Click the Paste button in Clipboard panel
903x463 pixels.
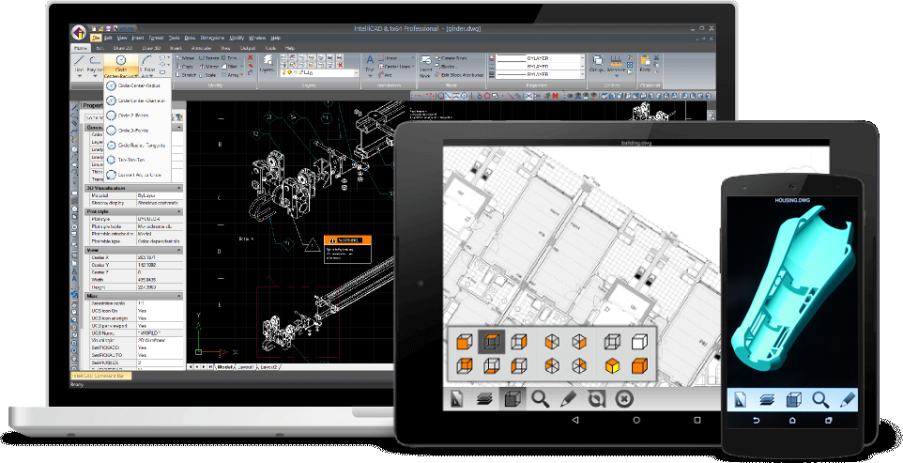click(x=645, y=63)
